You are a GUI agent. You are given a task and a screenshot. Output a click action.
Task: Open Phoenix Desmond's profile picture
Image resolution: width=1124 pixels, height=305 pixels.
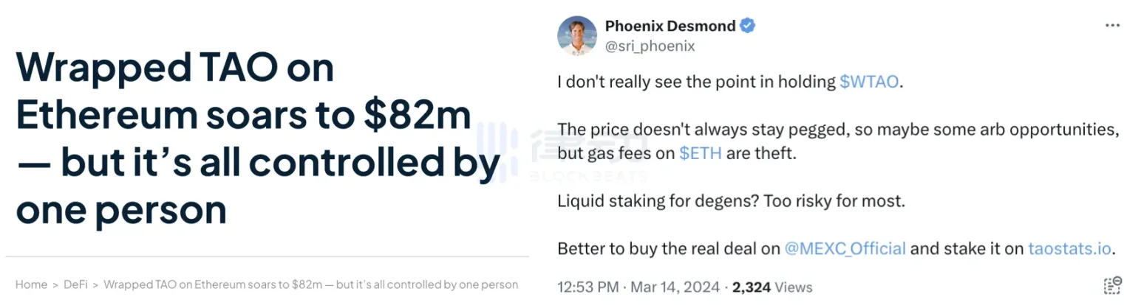[576, 35]
